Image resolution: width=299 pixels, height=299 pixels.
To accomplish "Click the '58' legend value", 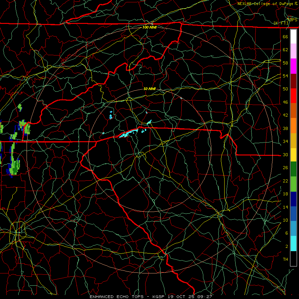I will 285,63.
